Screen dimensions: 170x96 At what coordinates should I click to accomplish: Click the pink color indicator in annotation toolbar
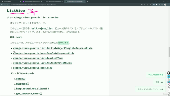pyautogui.click(x=170, y=84)
